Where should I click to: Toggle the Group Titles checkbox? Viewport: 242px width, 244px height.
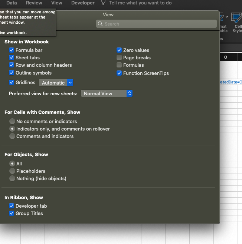pyautogui.click(x=12, y=213)
